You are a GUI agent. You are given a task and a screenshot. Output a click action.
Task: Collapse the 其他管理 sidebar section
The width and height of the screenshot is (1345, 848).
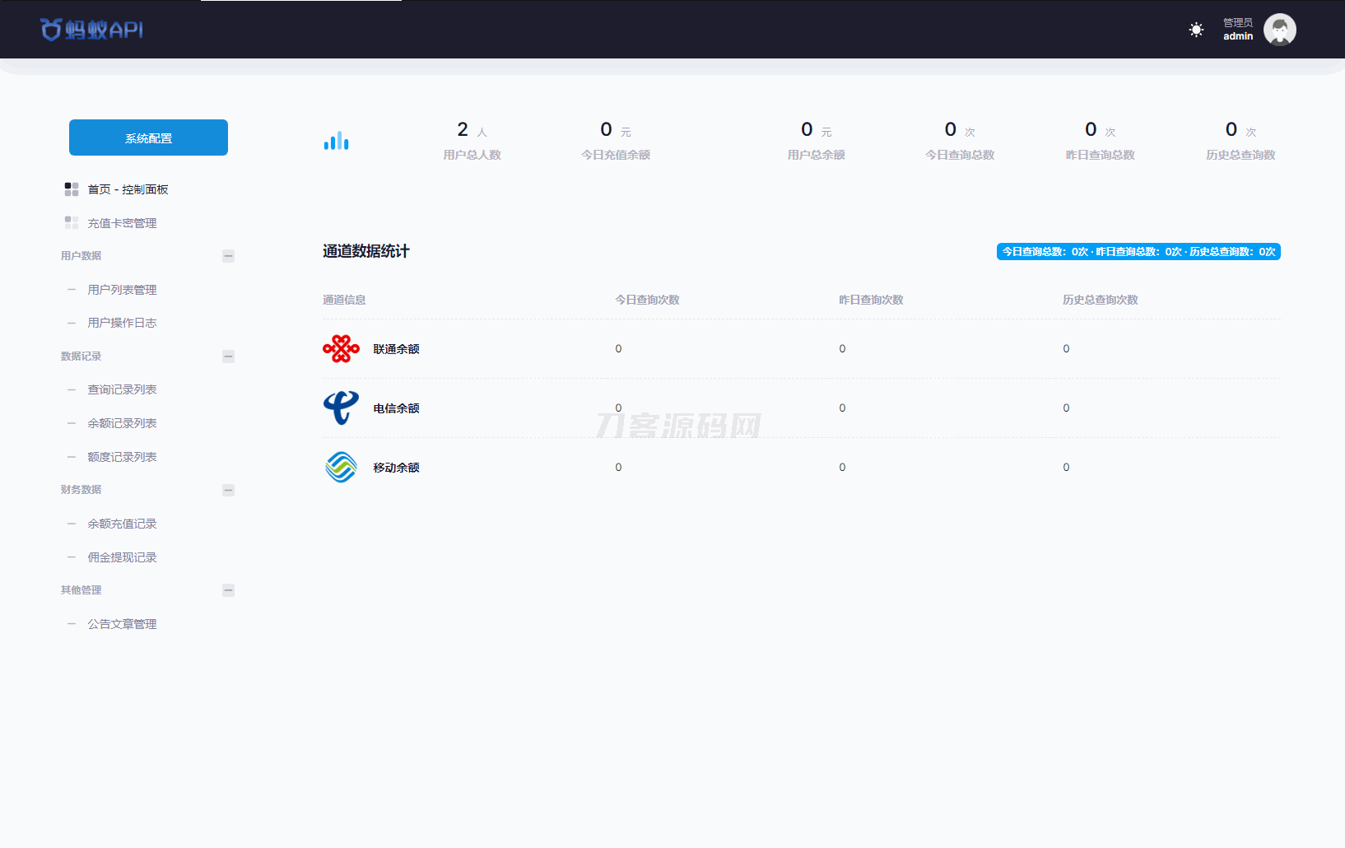(x=228, y=590)
